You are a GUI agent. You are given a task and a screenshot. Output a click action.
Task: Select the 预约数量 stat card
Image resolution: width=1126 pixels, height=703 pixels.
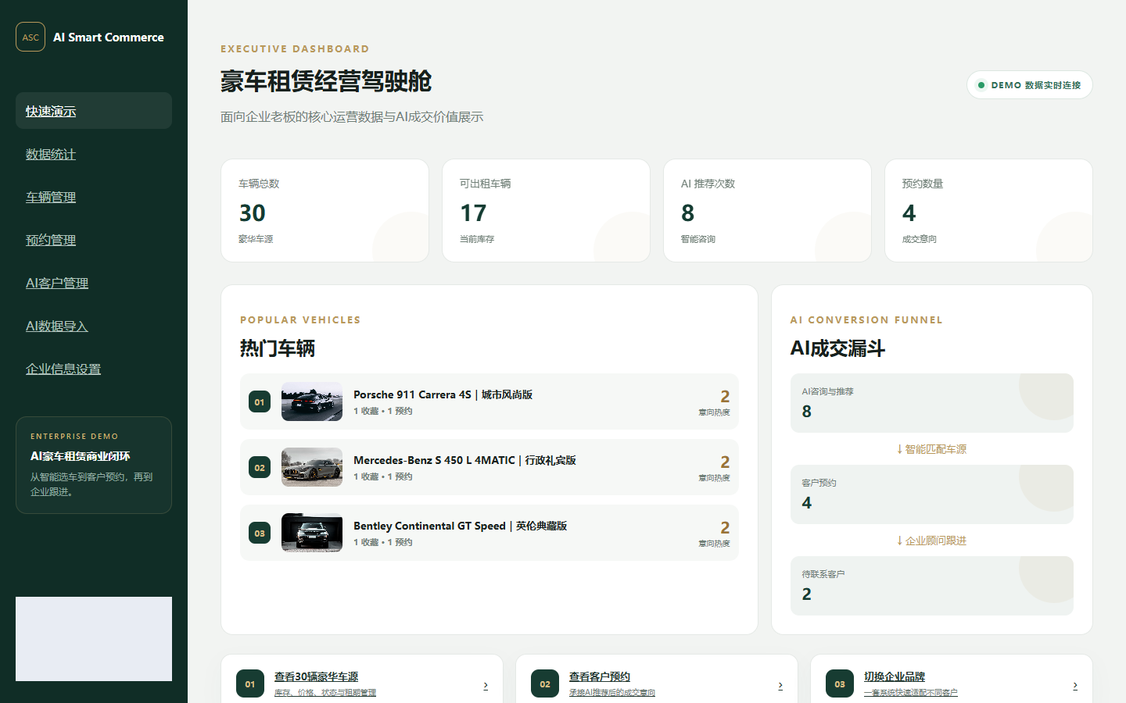click(988, 211)
